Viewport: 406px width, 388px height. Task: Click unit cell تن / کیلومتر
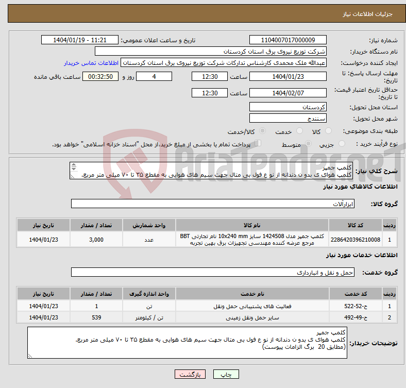(x=149, y=317)
